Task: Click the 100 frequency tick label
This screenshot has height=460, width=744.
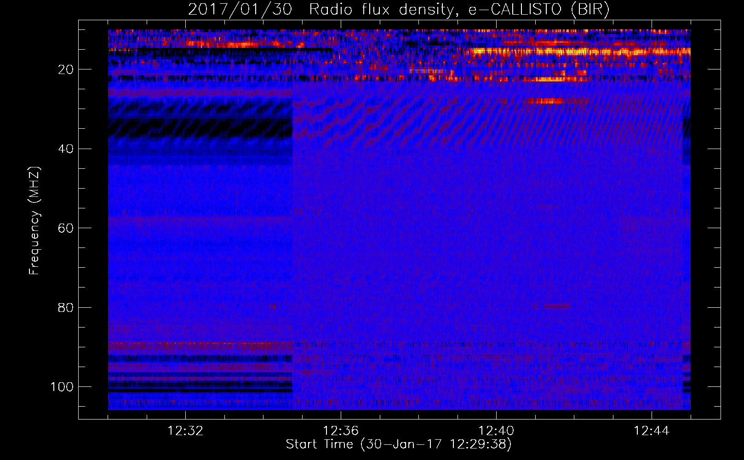Action: click(x=62, y=387)
